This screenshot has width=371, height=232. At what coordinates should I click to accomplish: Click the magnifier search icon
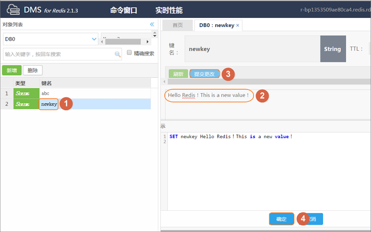118,54
